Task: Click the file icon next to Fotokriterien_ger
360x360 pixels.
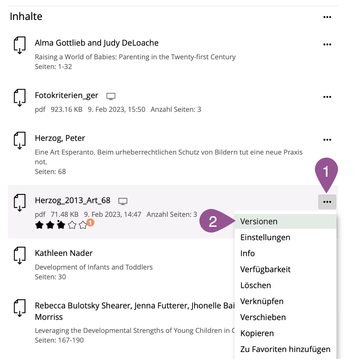Action: [x=20, y=97]
